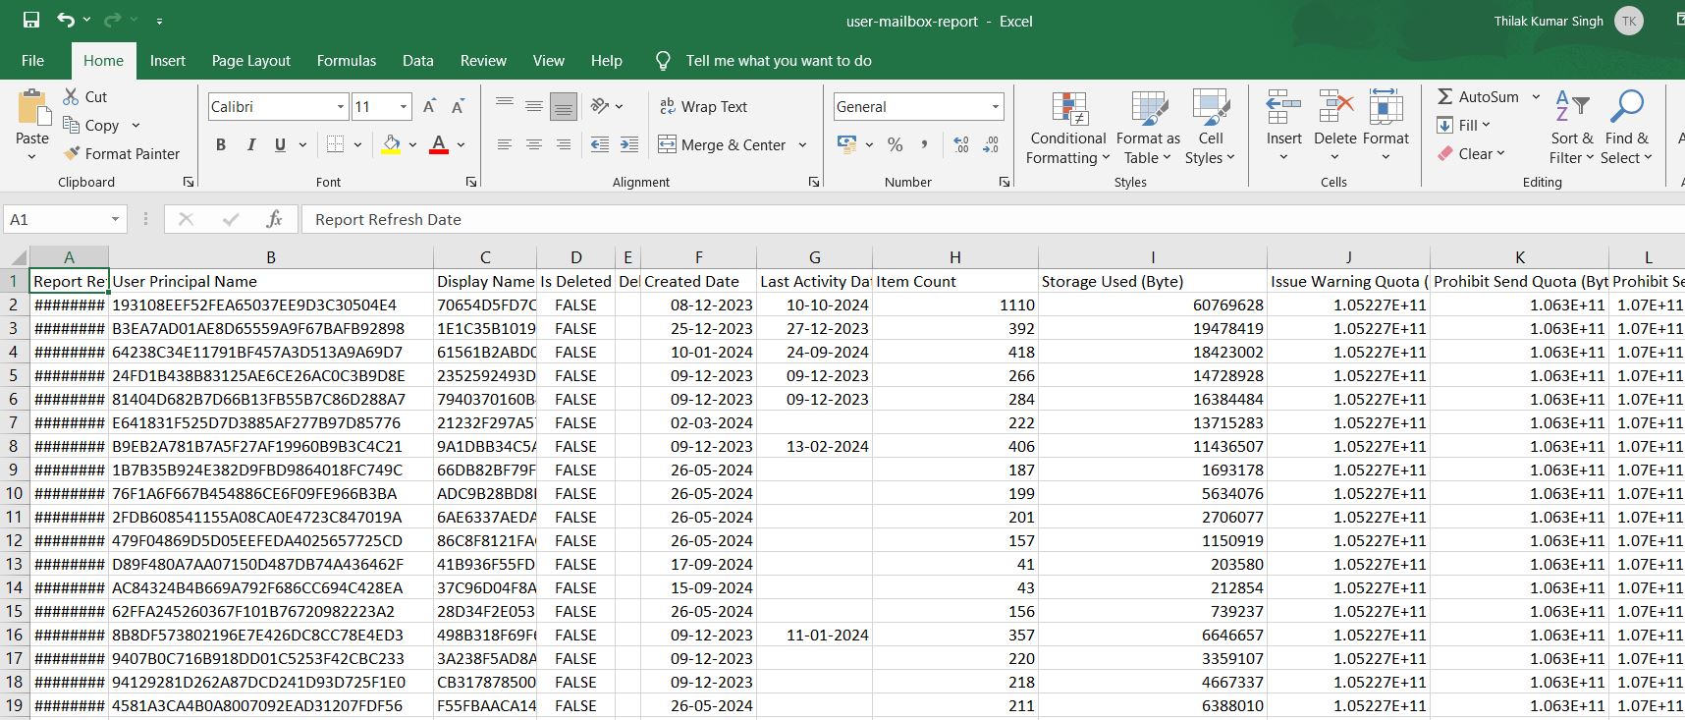
Task: Click the Increase Indent icon
Action: pyautogui.click(x=629, y=145)
